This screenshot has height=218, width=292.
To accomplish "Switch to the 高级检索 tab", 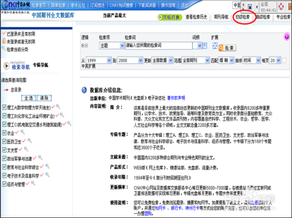I will (x=263, y=17).
